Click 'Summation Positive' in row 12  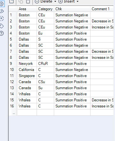click(72, 82)
